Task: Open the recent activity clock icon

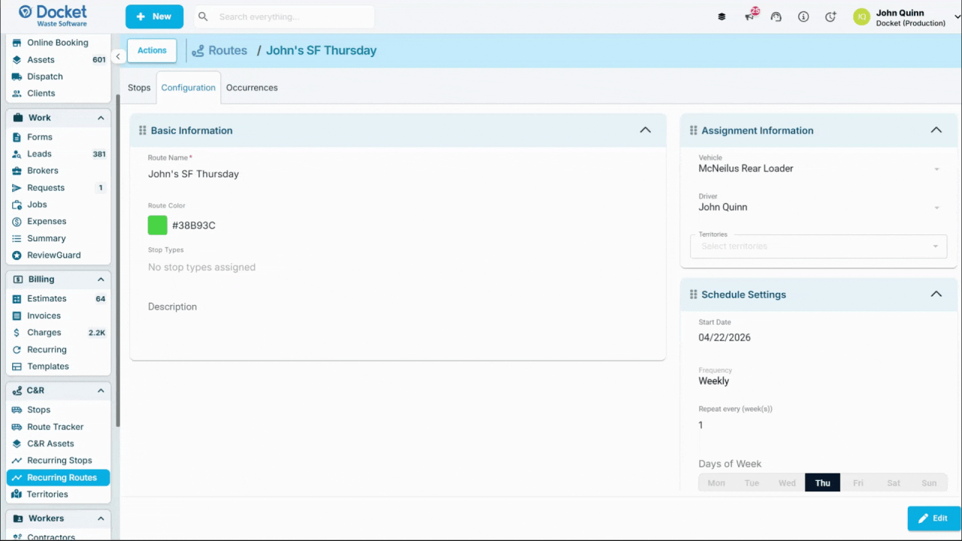Action: (830, 17)
